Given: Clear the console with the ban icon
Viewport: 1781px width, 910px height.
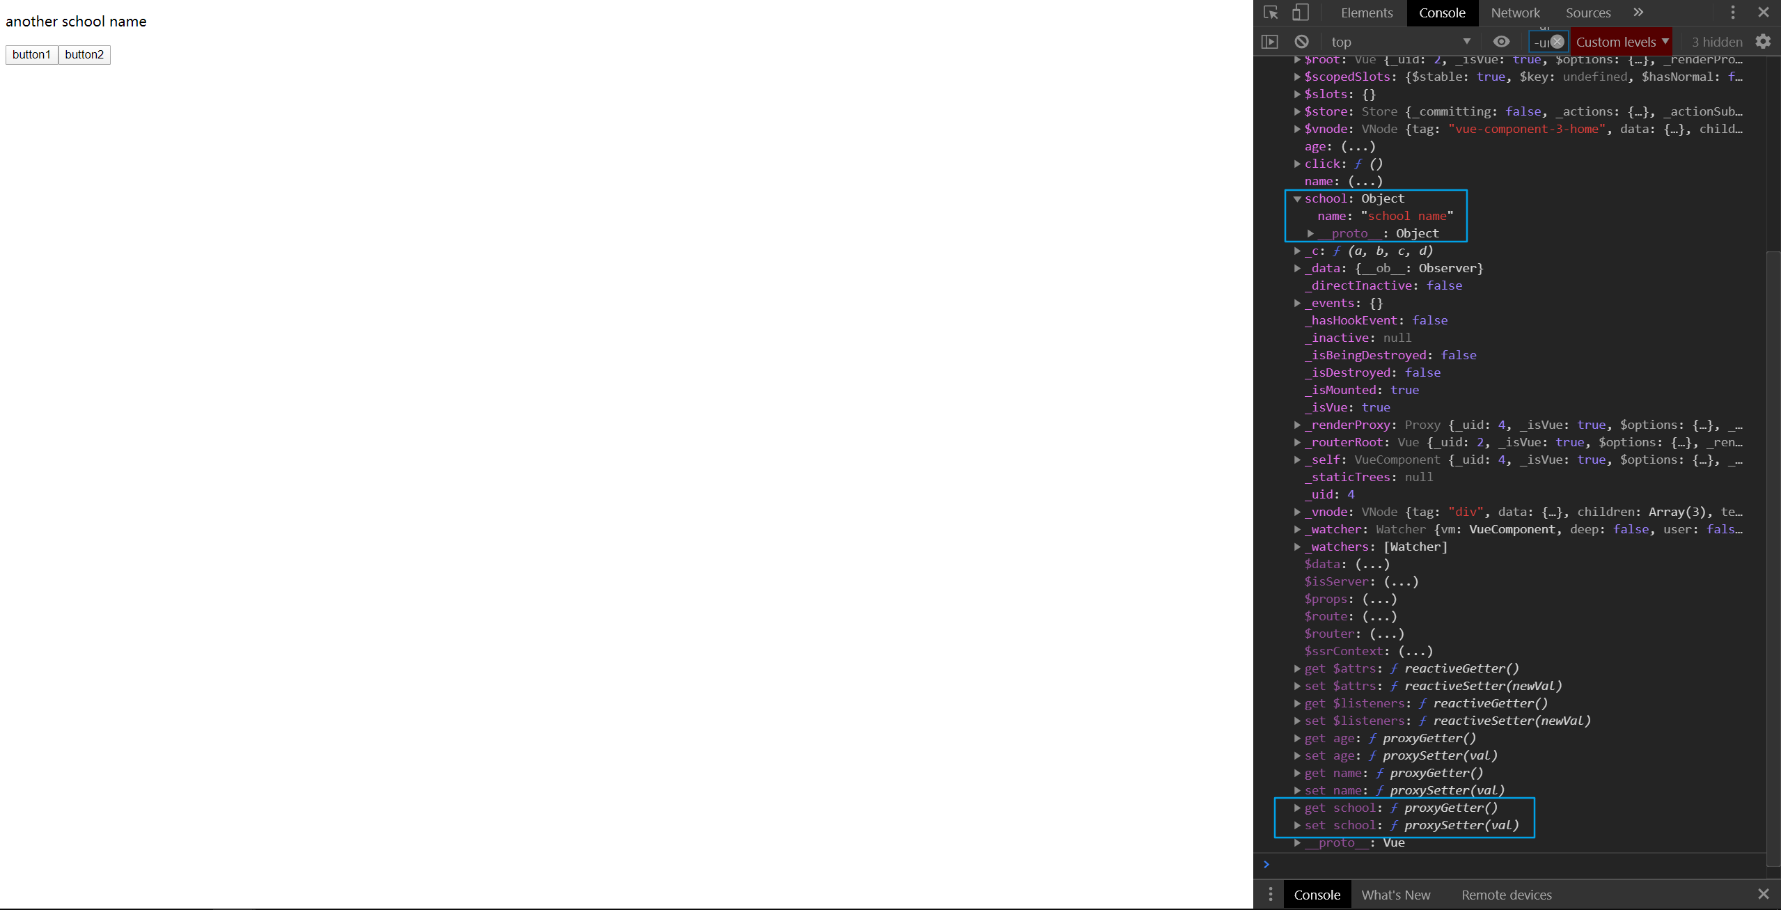Looking at the screenshot, I should point(1301,42).
